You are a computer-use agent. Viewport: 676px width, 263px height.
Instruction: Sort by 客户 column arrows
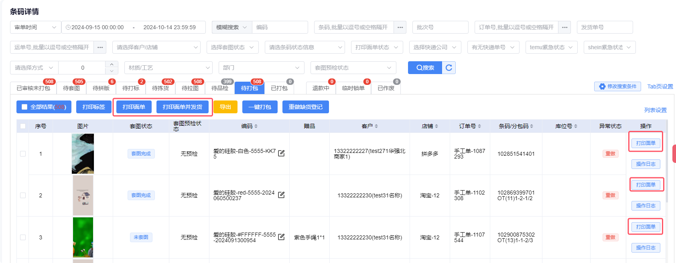coord(376,126)
